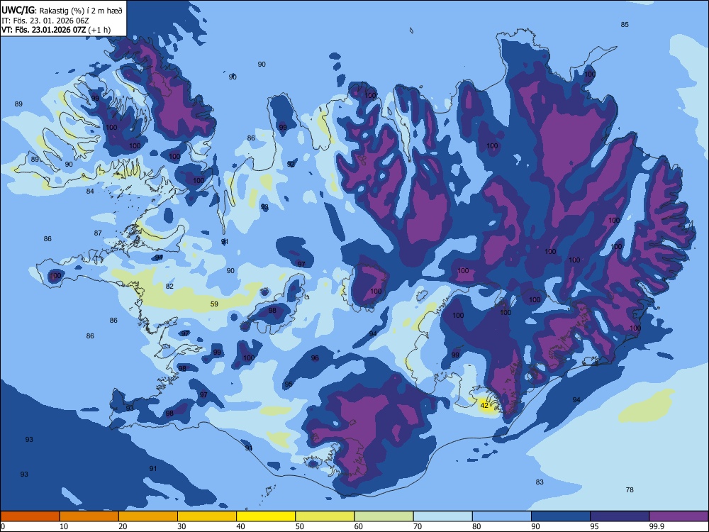Pick the light green 60–70 legend swatch

click(x=384, y=516)
